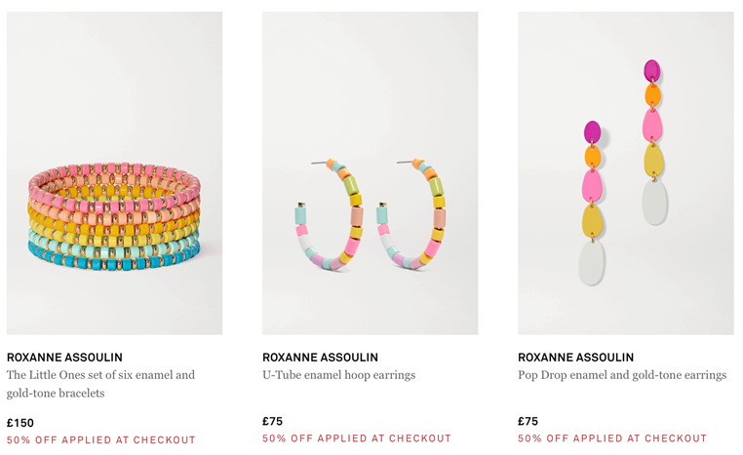Click 50% off notice under Pop Drop earrings

[x=612, y=438]
